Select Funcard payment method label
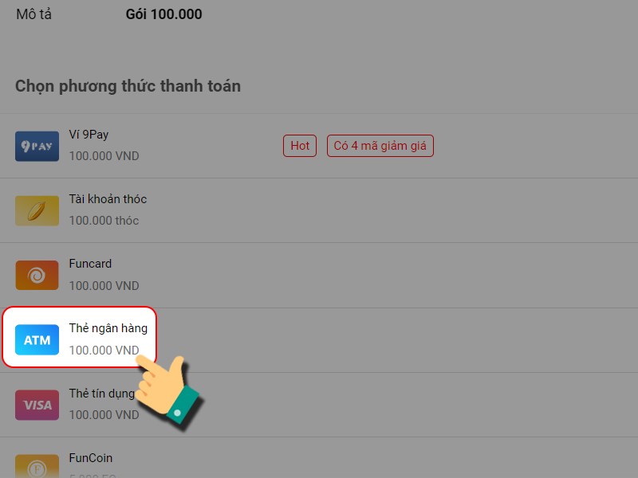Screen dimensions: 638x478 click(90, 264)
